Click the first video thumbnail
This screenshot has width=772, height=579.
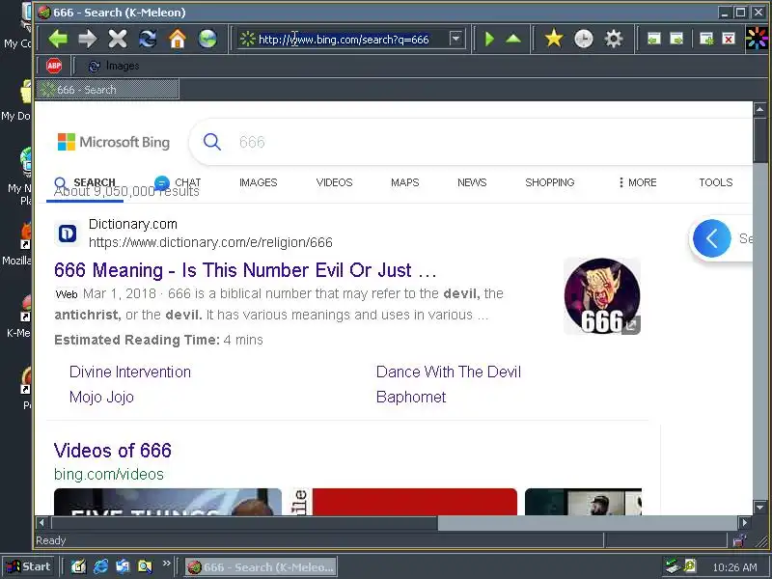click(x=167, y=502)
